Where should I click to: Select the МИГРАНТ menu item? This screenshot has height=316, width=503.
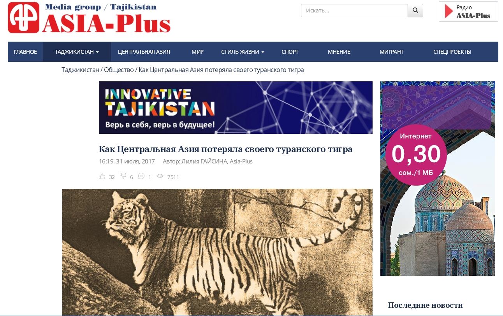(392, 52)
